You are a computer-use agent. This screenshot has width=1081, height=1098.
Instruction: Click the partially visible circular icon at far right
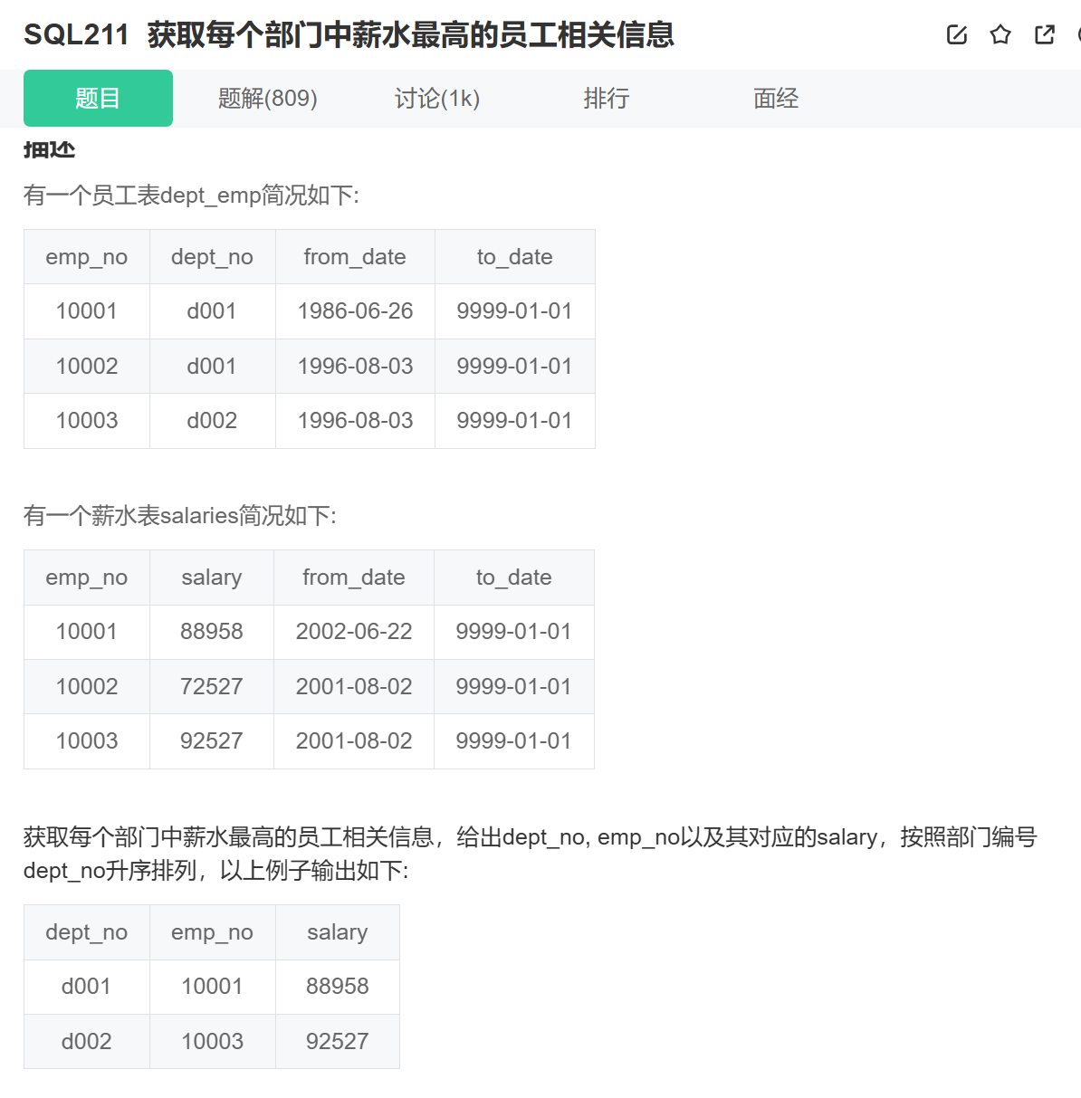(1077, 33)
